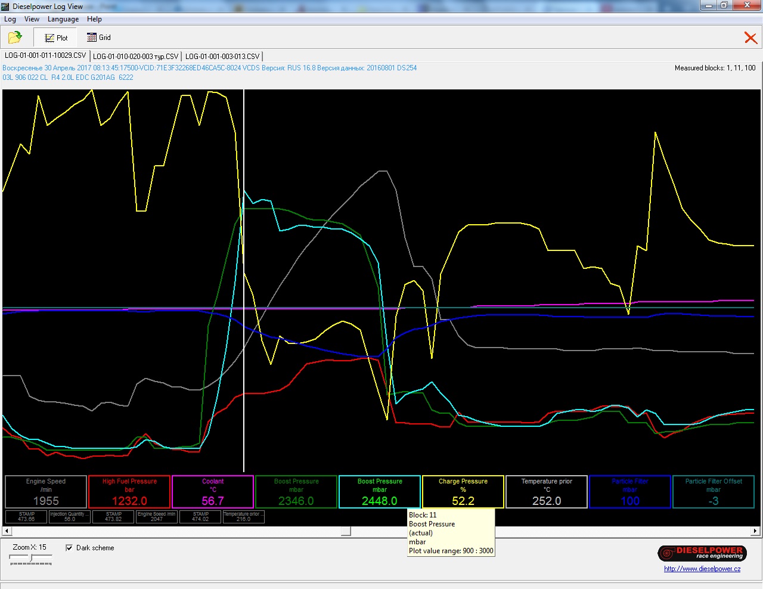Image resolution: width=763 pixels, height=589 pixels.
Task: Select the LOG-01-010-020-003 тур.CSV tab
Action: point(135,56)
